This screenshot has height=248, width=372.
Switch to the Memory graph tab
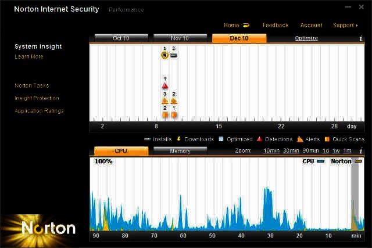tap(180, 151)
